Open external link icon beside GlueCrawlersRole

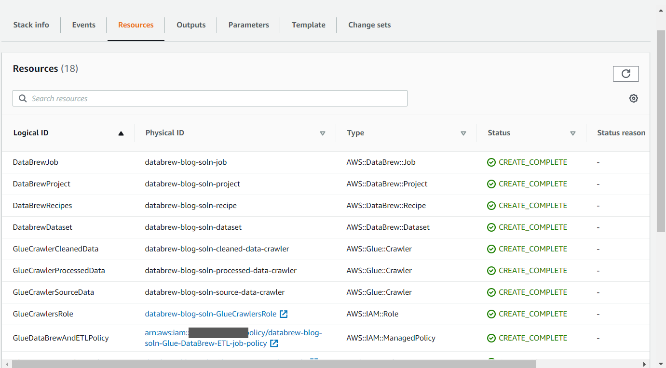coord(284,314)
